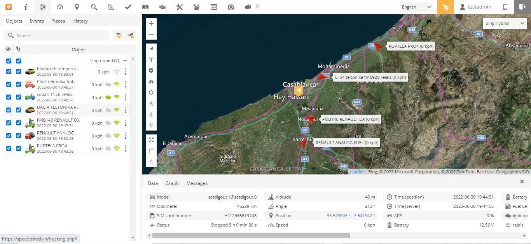Click the reload objects refresh icon
531x244 pixels.
coord(118,35)
